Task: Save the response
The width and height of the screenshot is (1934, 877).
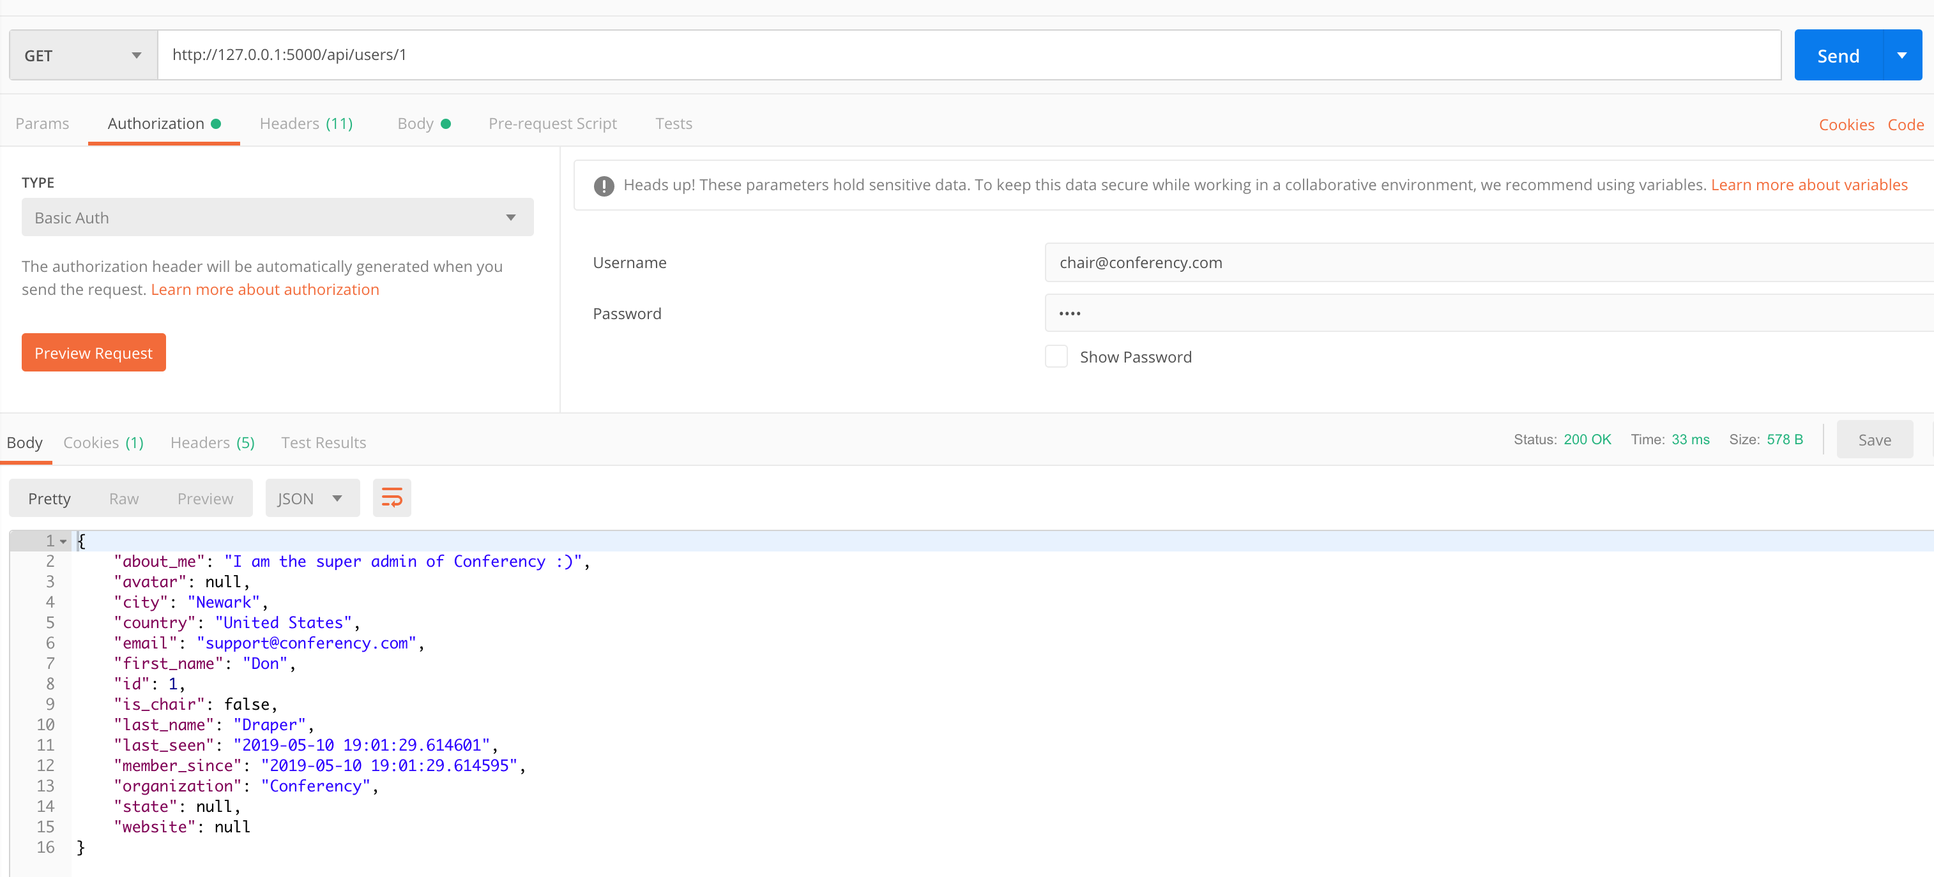Action: click(x=1875, y=439)
